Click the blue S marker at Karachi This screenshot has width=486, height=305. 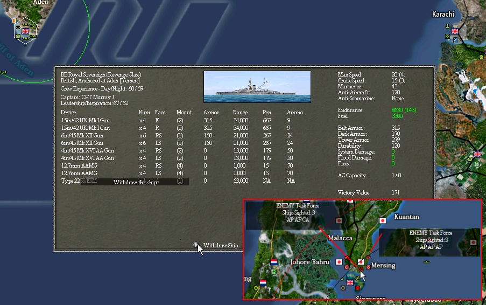coord(456,40)
